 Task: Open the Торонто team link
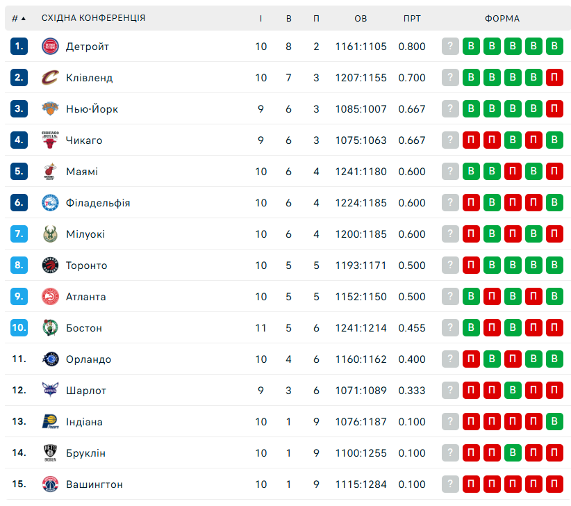[86, 266]
